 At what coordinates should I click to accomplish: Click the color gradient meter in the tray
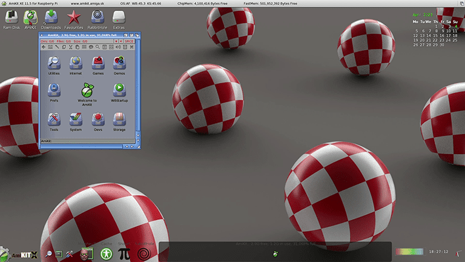pyautogui.click(x=409, y=252)
